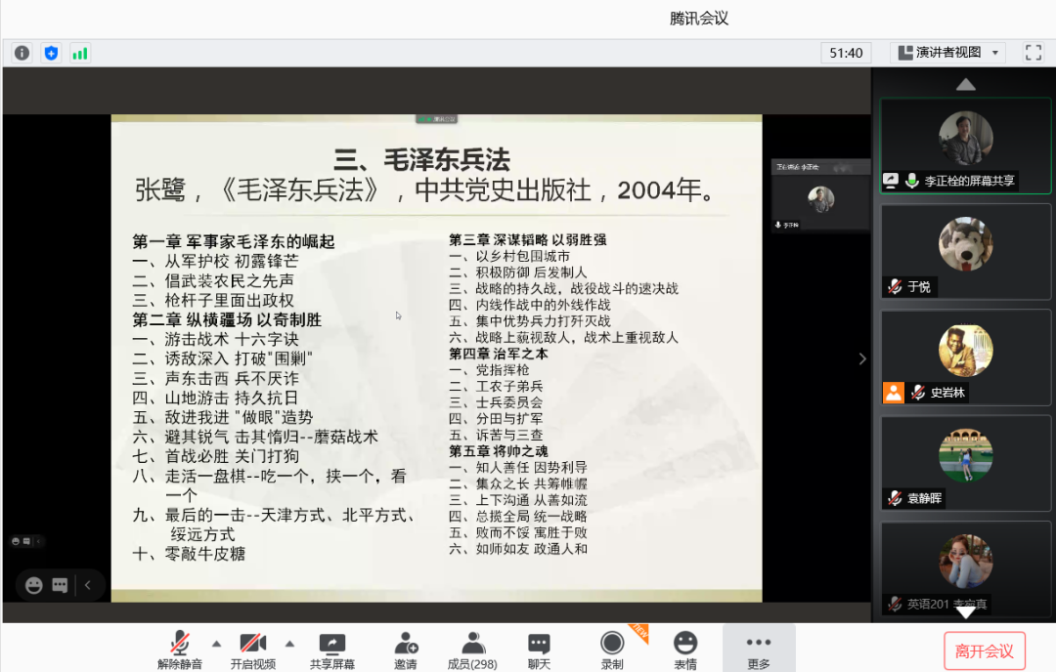Collapse the floating emoji toolbar arrow
1056x672 pixels.
click(87, 585)
